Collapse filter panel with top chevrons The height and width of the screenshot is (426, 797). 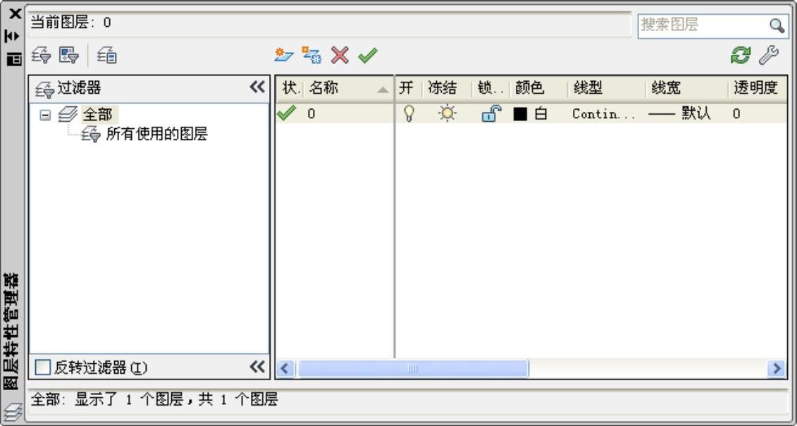click(x=257, y=87)
